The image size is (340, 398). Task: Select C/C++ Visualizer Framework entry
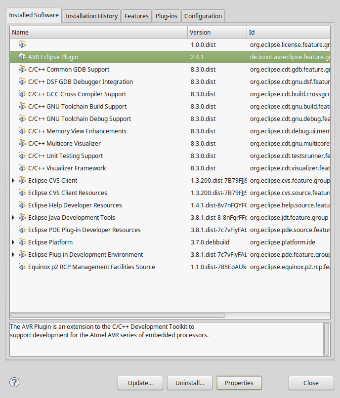point(170,168)
